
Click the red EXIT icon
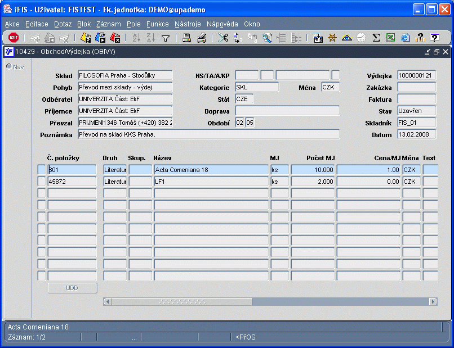14,38
